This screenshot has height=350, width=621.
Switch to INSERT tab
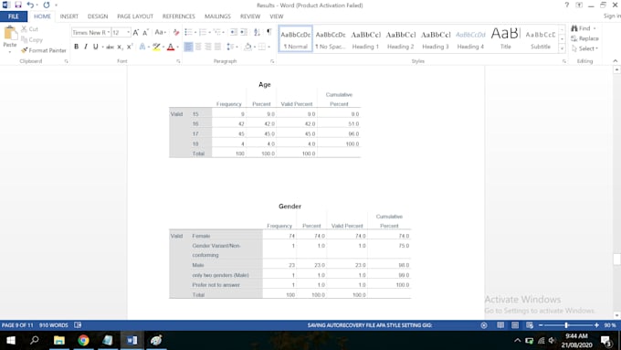pyautogui.click(x=69, y=16)
